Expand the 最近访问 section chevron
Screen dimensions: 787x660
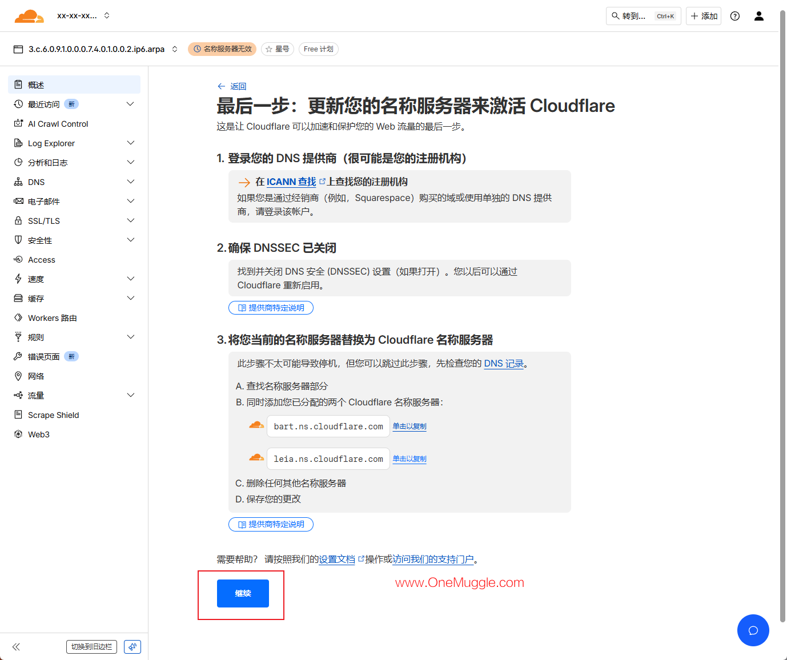click(x=131, y=104)
